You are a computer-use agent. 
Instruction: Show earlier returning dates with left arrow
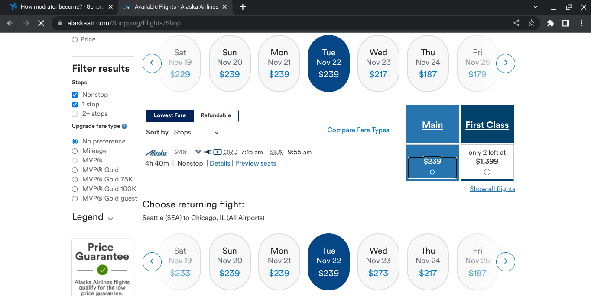click(152, 261)
